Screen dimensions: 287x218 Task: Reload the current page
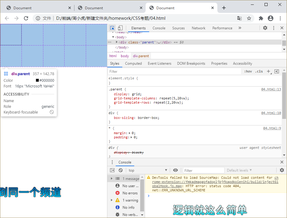click(x=26, y=18)
